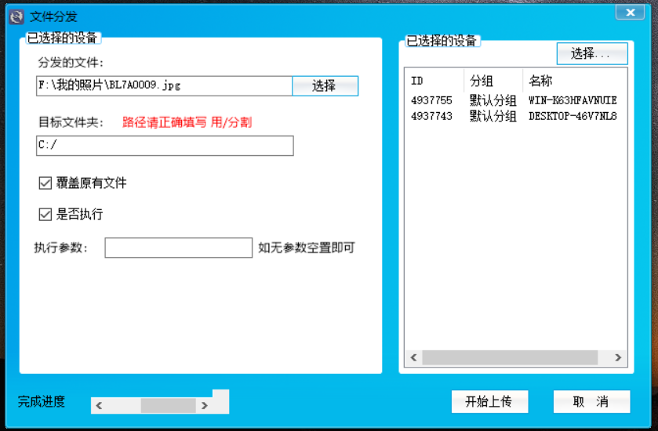The width and height of the screenshot is (658, 431).
Task: Click the 分组 column header
Action: point(493,81)
